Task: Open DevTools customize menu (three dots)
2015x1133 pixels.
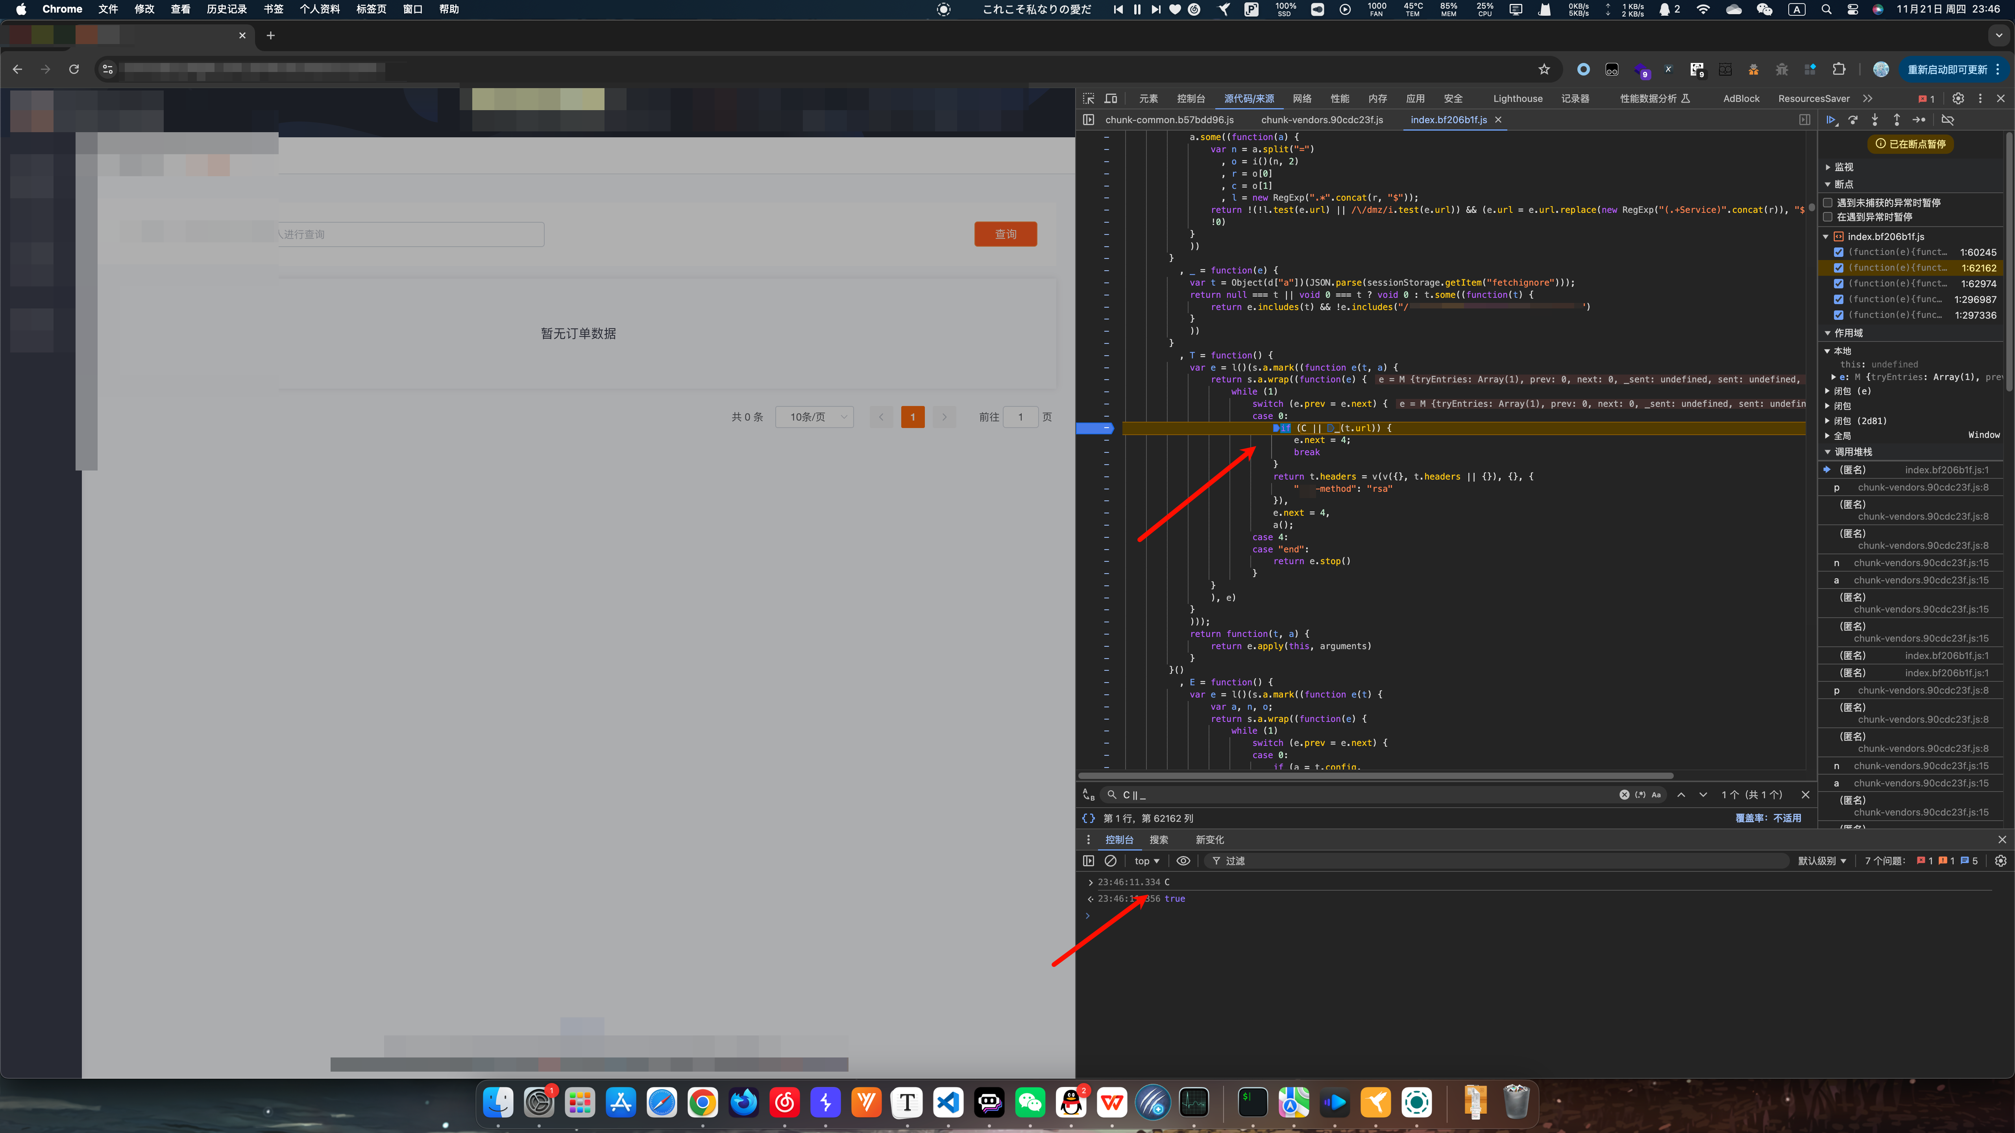Action: [1981, 98]
